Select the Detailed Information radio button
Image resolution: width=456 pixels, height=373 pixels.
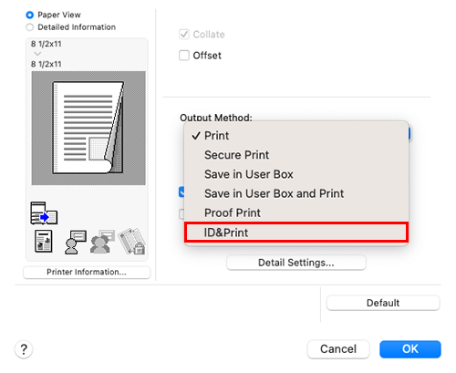click(x=29, y=27)
